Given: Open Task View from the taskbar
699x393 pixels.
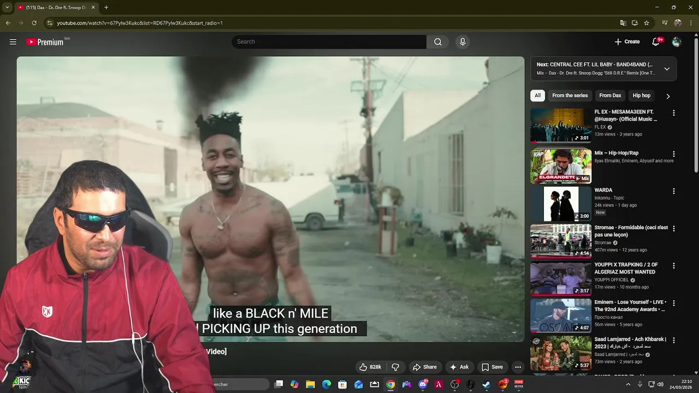Looking at the screenshot, I should coord(279,384).
